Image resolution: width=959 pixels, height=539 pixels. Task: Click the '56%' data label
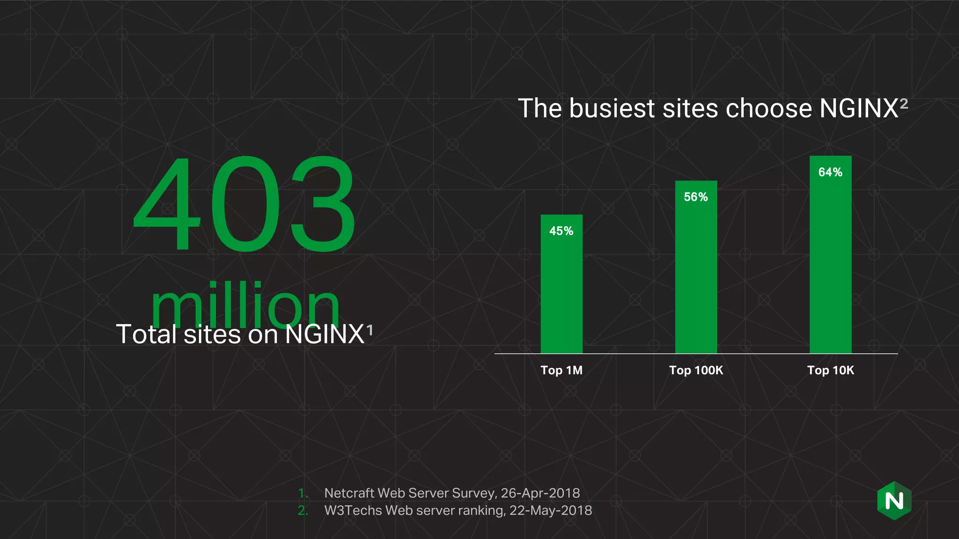pyautogui.click(x=696, y=197)
